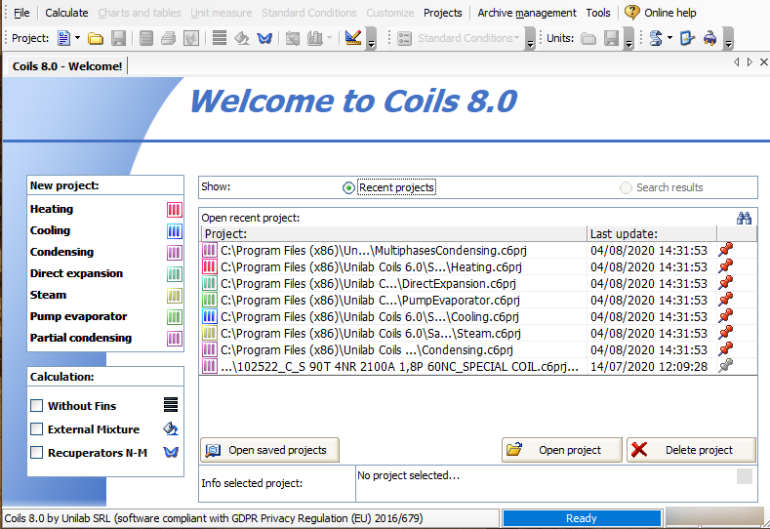Click the scroll script toolbar icon
This screenshot has height=529, width=770.
point(656,38)
